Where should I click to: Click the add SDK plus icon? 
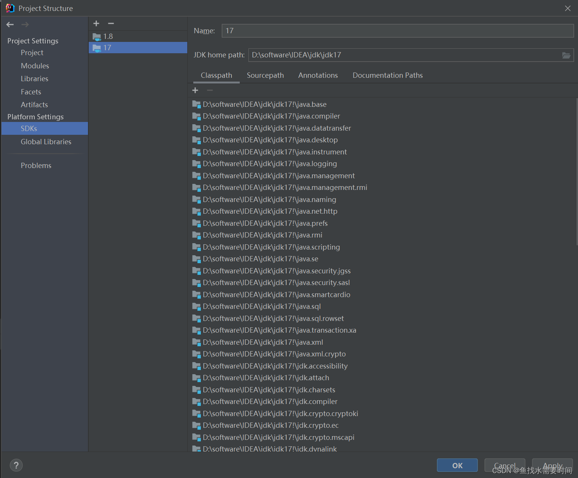96,23
